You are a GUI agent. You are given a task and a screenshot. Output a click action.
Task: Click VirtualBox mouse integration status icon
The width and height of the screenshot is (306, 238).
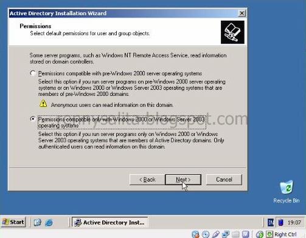[x=260, y=234]
